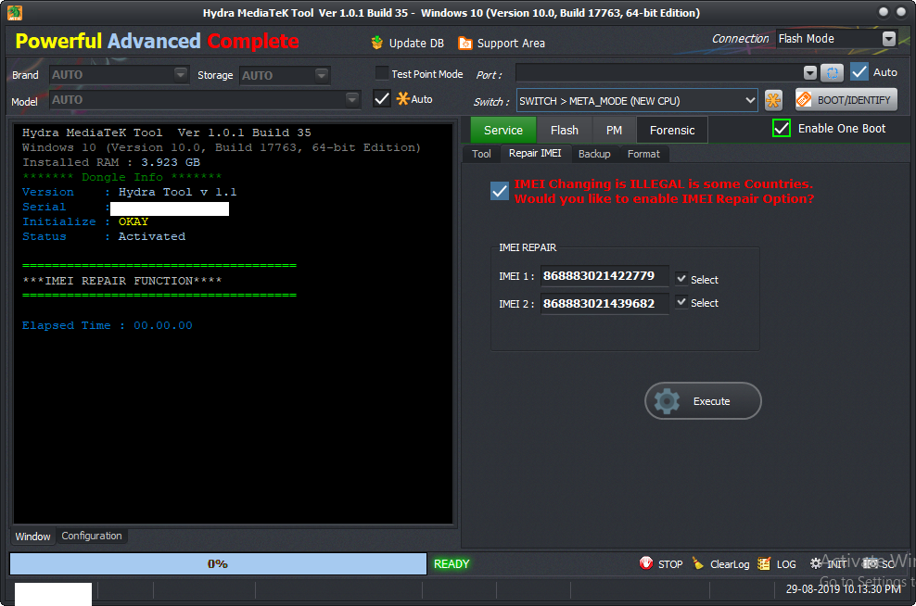The width and height of the screenshot is (916, 606).
Task: Click the Update DB label
Action: [x=416, y=44]
